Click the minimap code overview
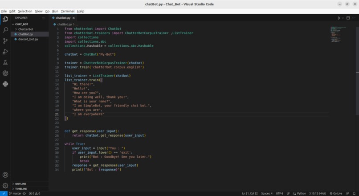 (338, 34)
